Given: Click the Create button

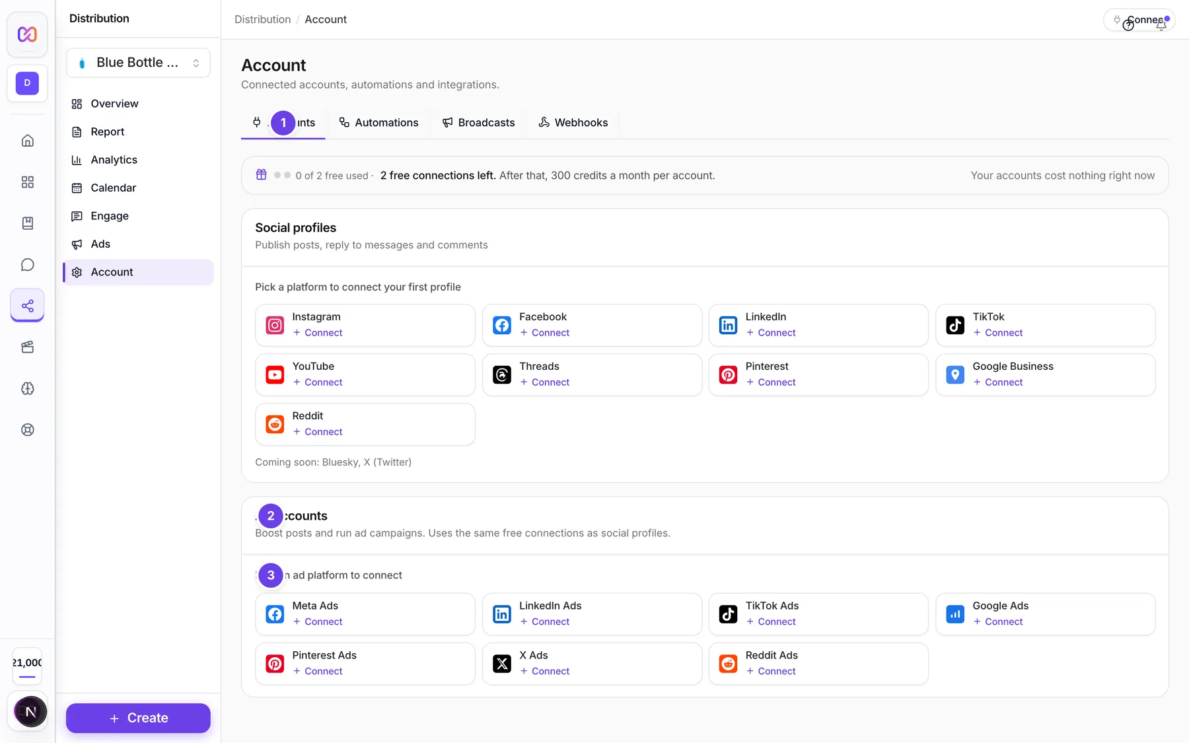Looking at the screenshot, I should coord(138,718).
